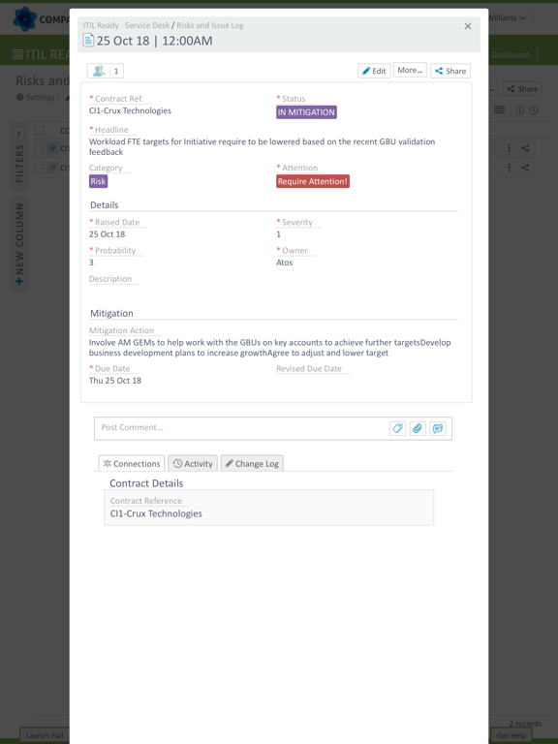Check the second record row checkbox
Image resolution: width=558 pixels, height=744 pixels.
click(39, 168)
